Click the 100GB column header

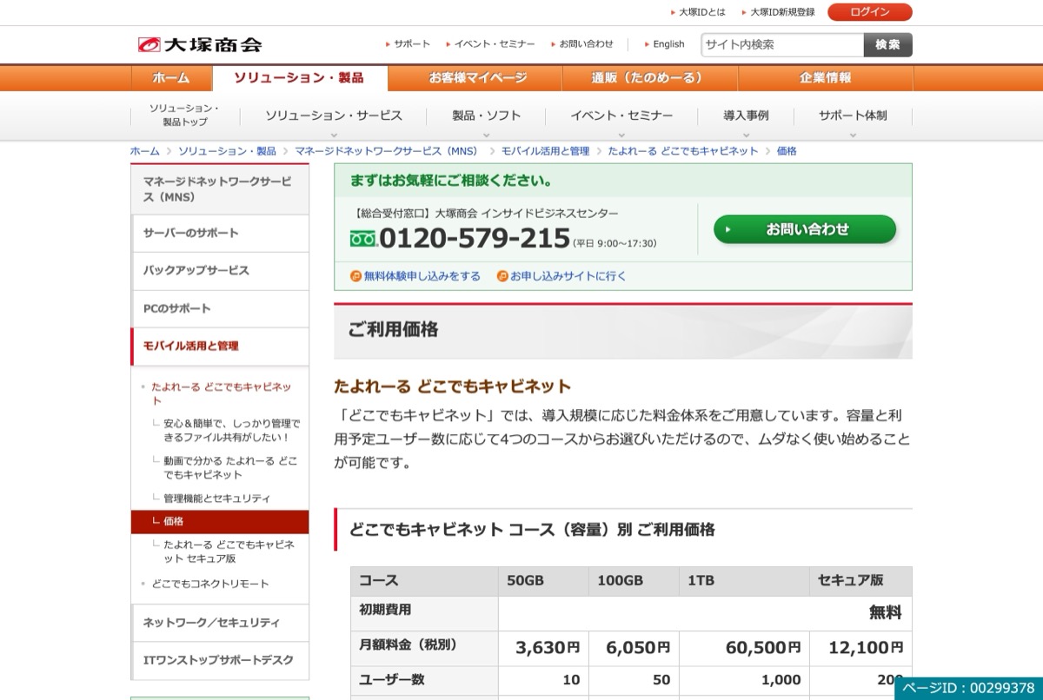(634, 581)
